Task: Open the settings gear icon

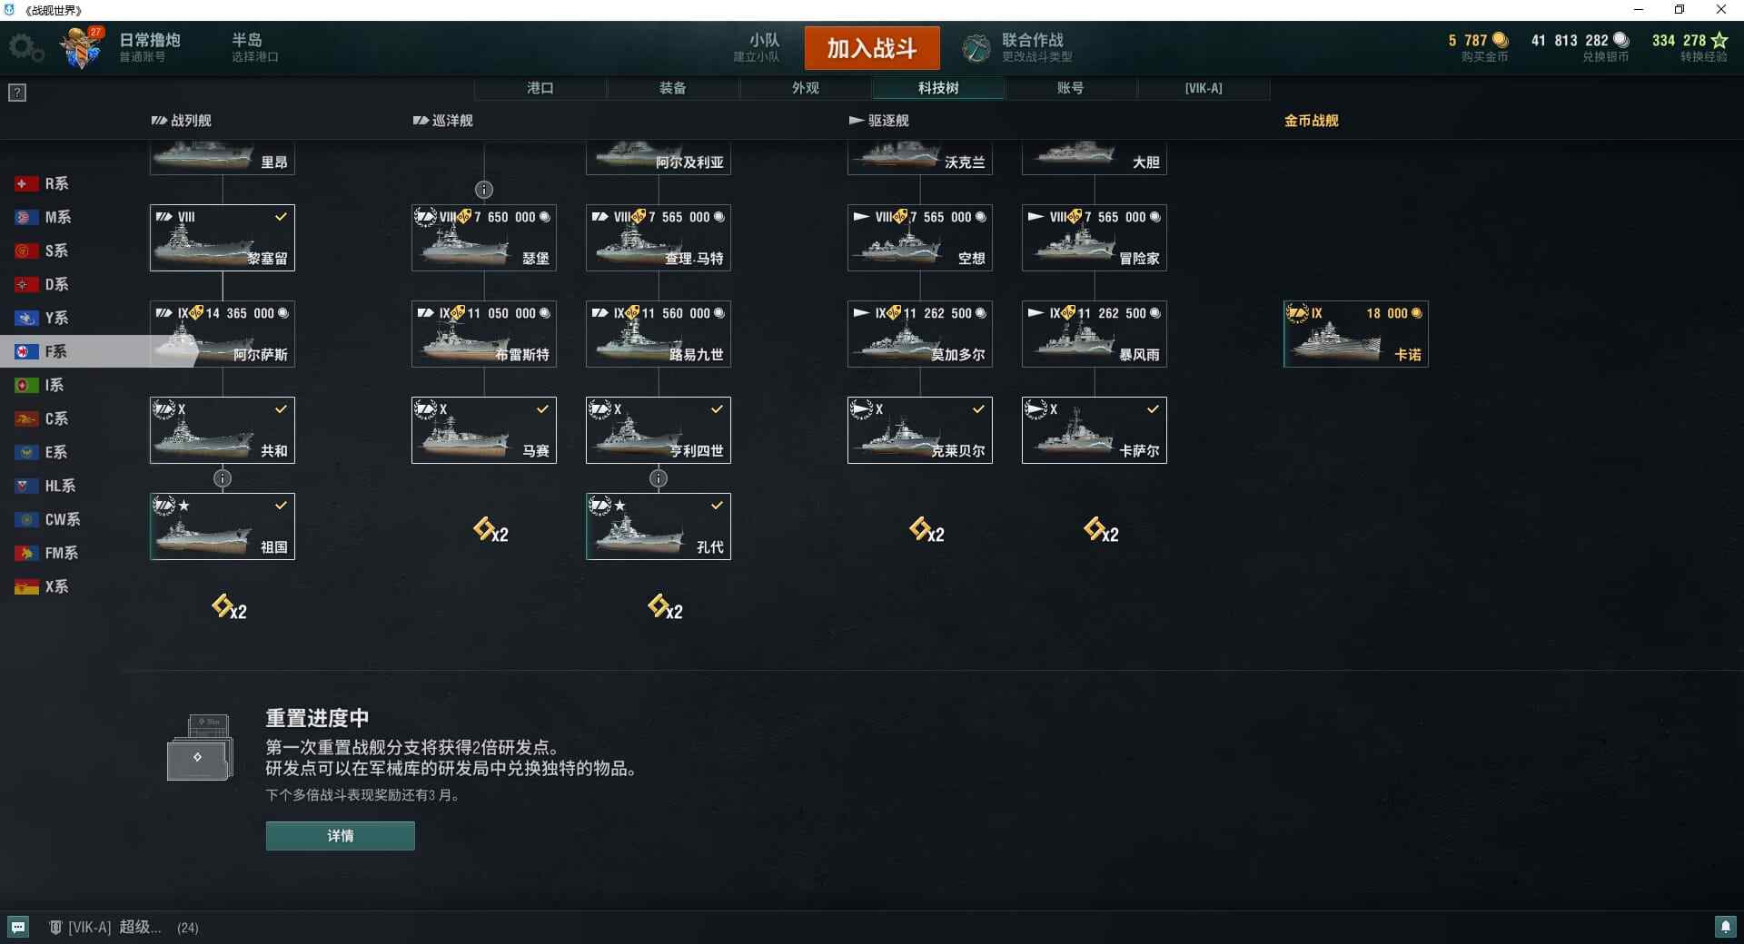Action: coord(25,48)
